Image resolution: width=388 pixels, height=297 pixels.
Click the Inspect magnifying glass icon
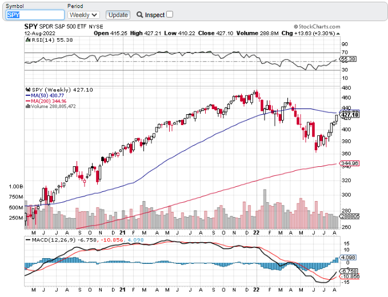click(x=139, y=14)
